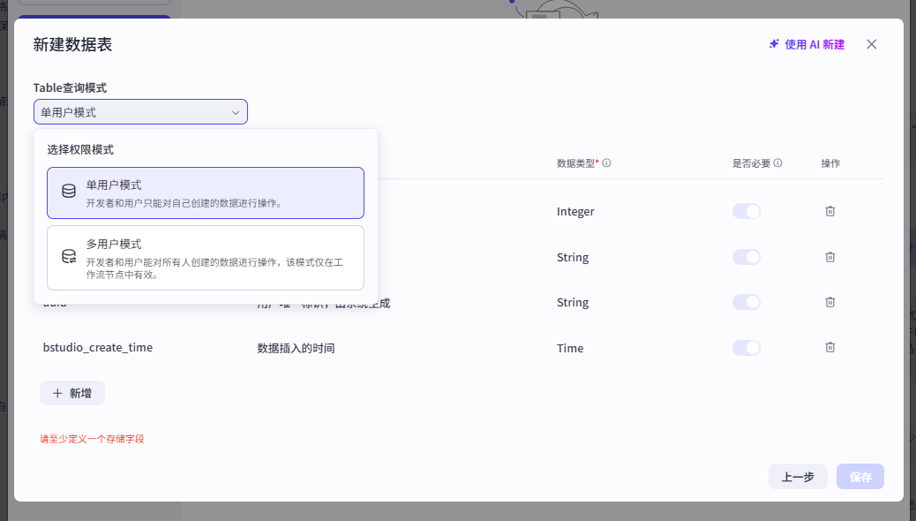Click the 使用 AI 新建 link
Viewport: 916px width, 521px height.
click(x=814, y=44)
